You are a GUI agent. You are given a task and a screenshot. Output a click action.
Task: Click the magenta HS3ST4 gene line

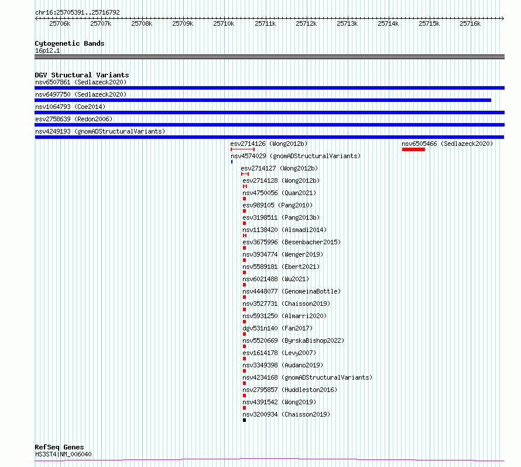(269, 460)
